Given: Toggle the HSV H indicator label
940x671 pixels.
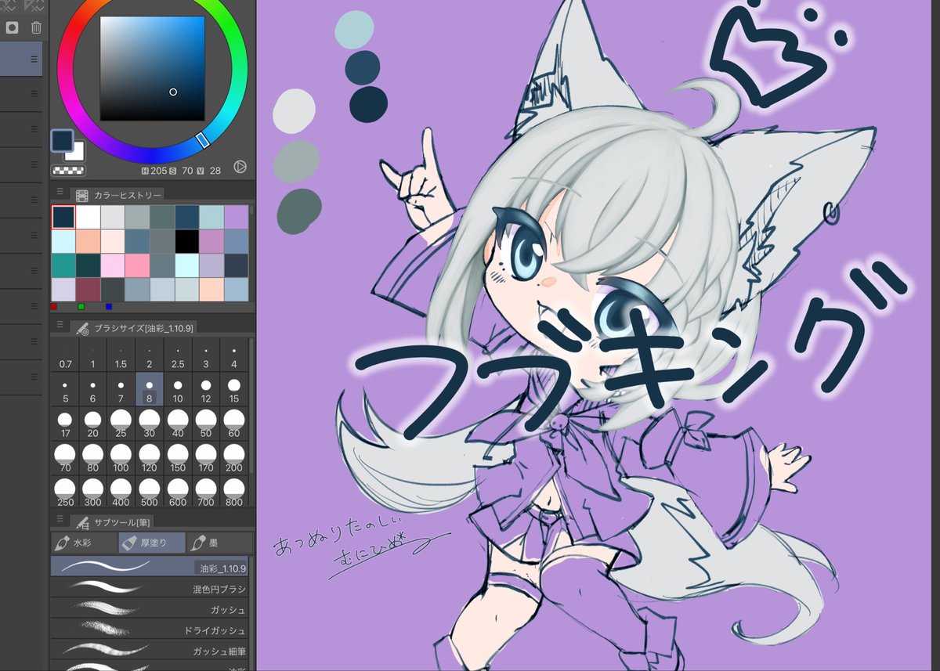Looking at the screenshot, I should click(x=145, y=170).
